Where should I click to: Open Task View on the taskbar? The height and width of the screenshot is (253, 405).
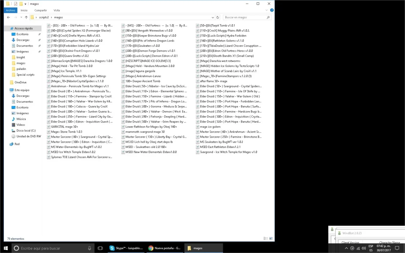point(100,248)
